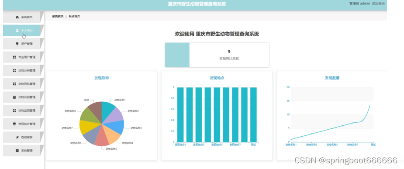The width and height of the screenshot is (404, 169).
Task: Click the grid icon beside 专业用户管理
Action: point(14,57)
